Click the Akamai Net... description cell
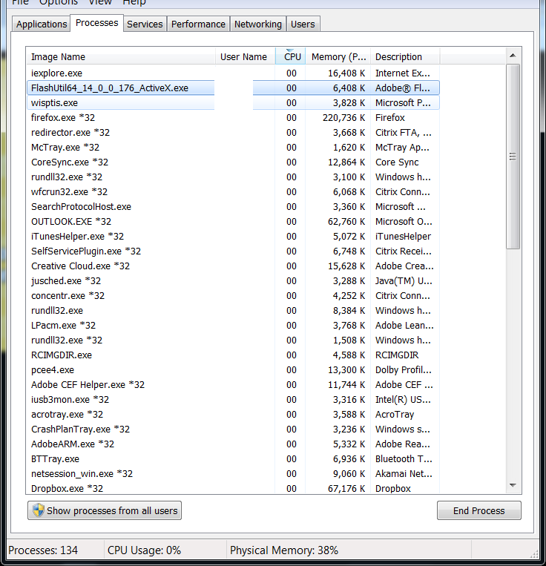Image resolution: width=546 pixels, height=566 pixels. point(404,473)
